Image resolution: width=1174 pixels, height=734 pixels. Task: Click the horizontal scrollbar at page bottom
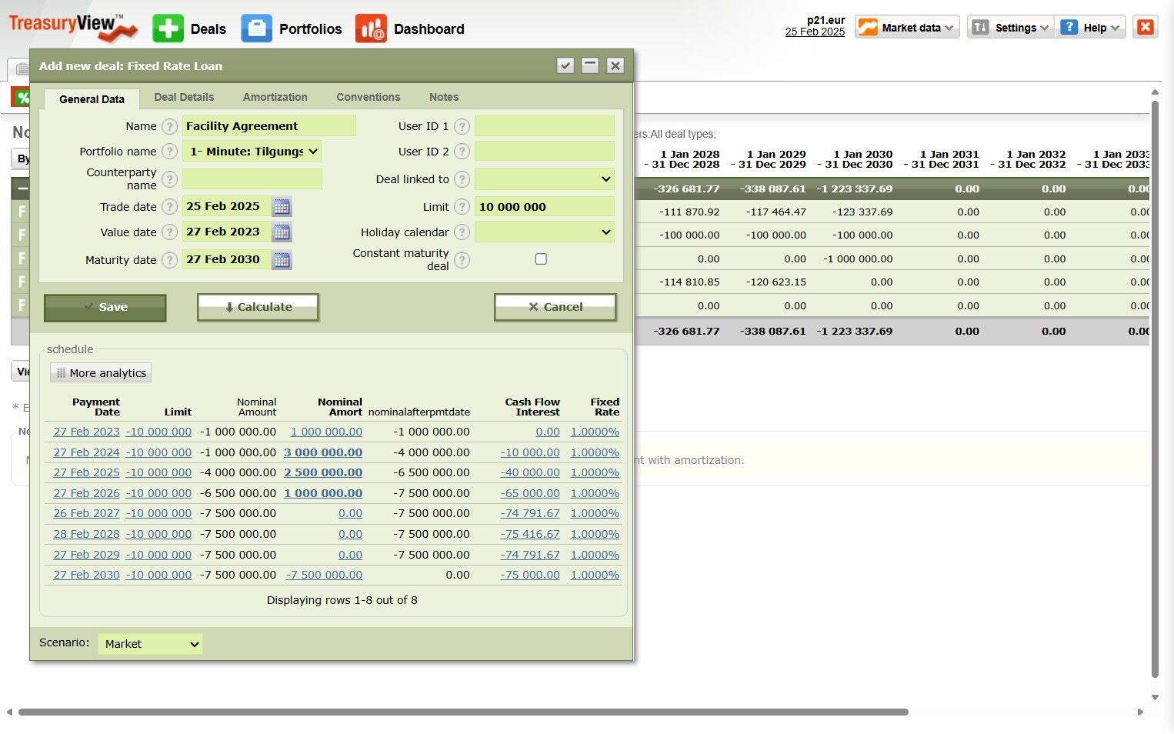pyautogui.click(x=463, y=712)
